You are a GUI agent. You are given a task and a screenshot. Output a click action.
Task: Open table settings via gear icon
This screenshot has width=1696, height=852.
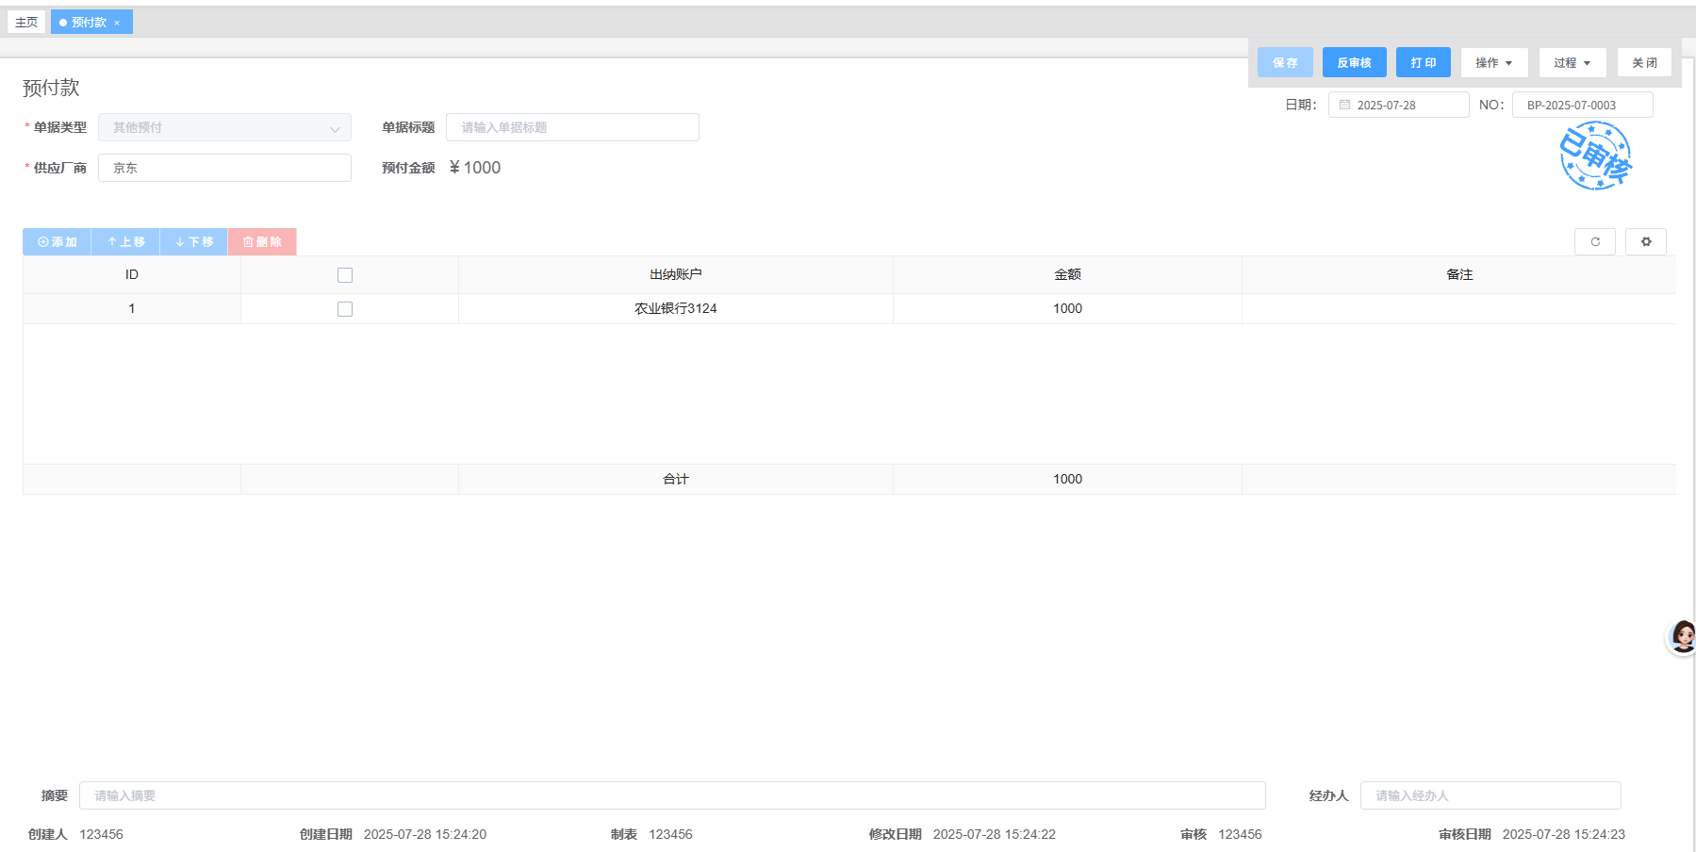coord(1645,242)
